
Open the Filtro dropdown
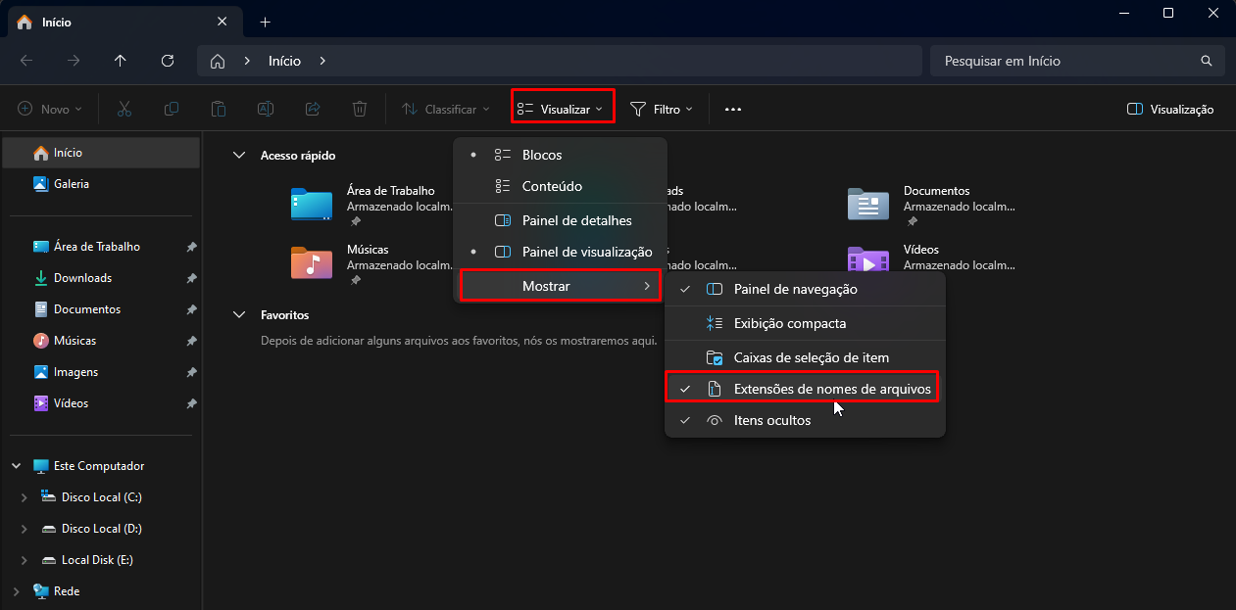tap(663, 109)
